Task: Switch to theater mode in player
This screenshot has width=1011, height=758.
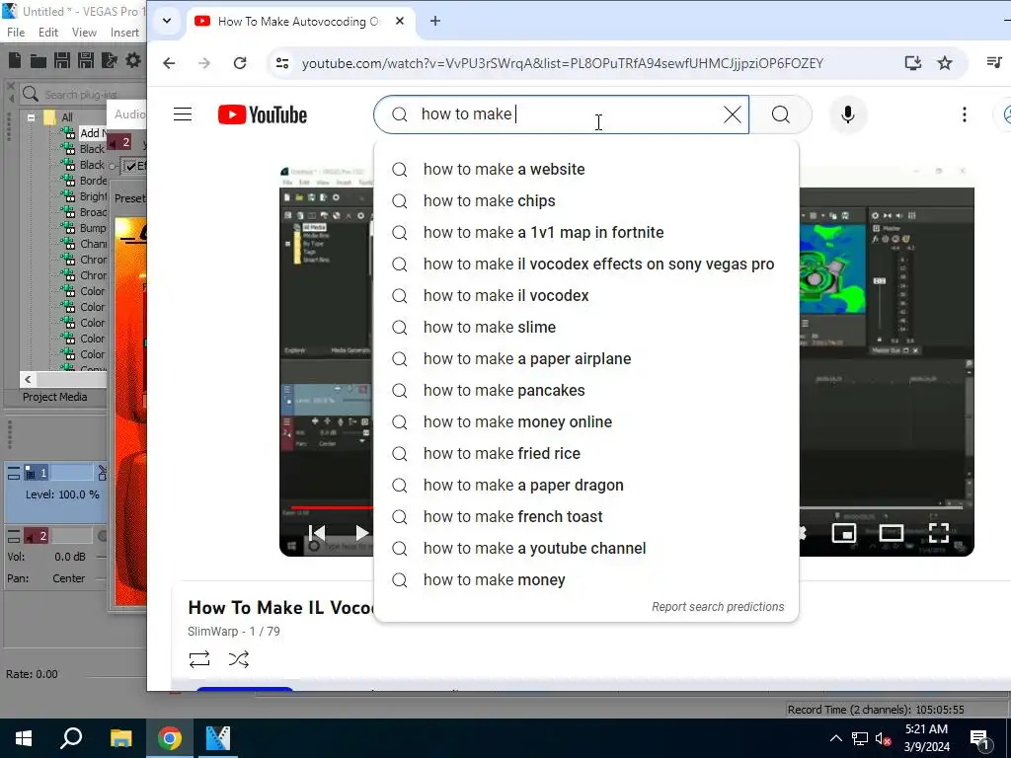Action: [892, 532]
